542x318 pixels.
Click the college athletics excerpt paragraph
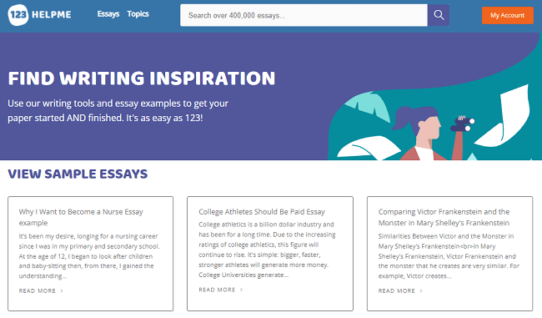click(x=267, y=250)
